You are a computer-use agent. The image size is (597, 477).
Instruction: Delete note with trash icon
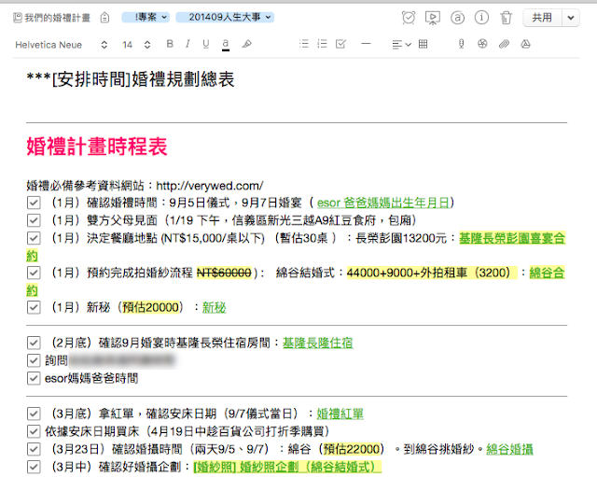click(506, 18)
